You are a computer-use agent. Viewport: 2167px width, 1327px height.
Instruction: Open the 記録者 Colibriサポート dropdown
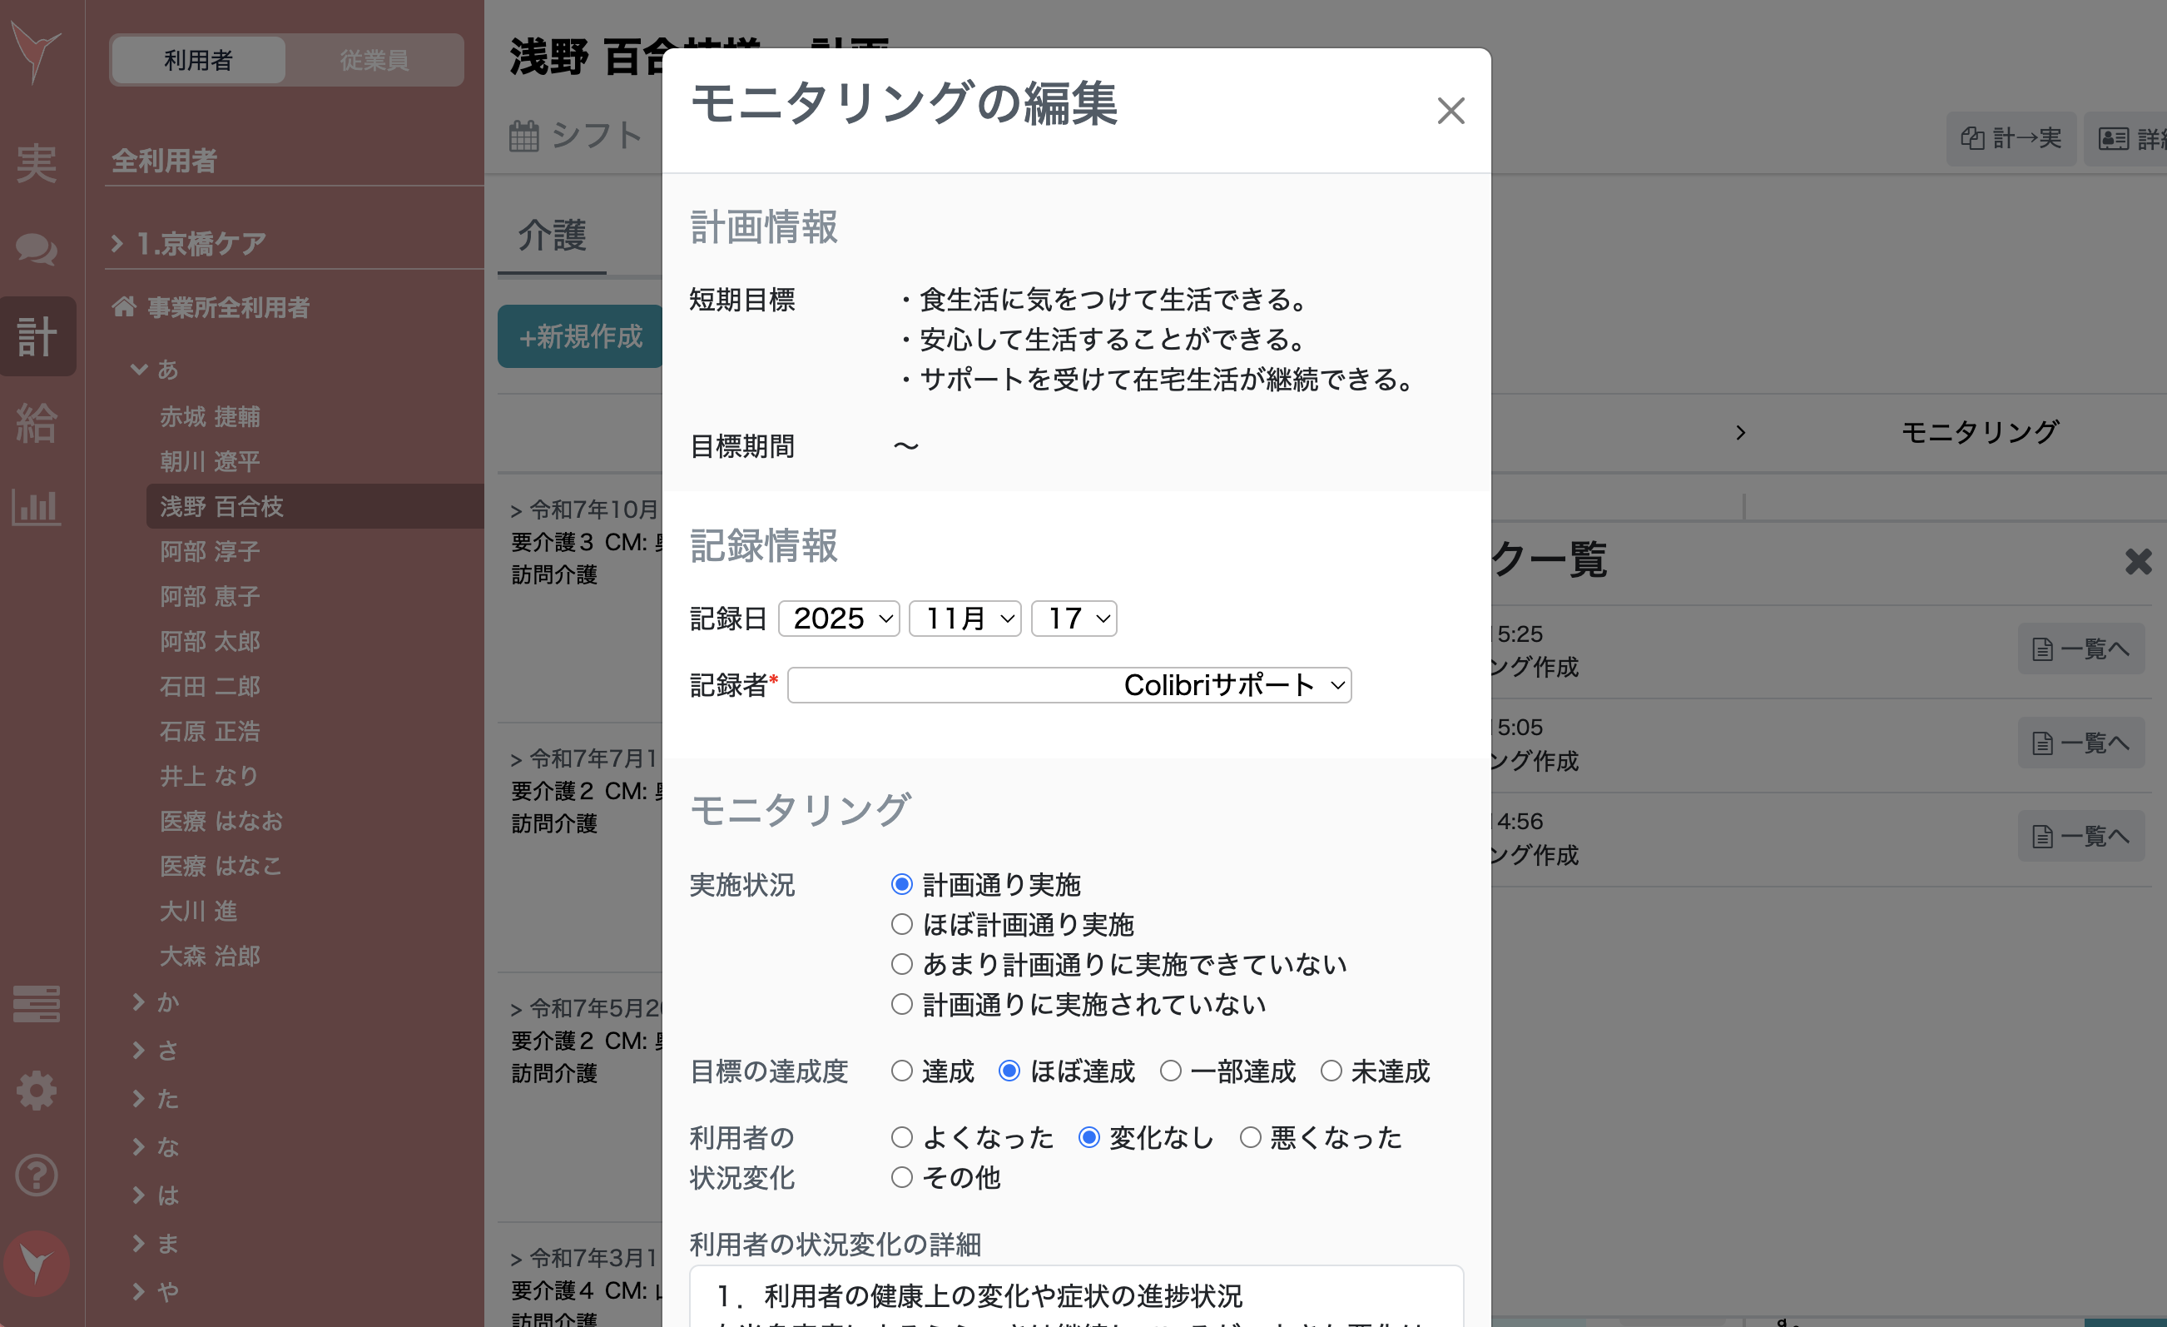(x=1067, y=685)
